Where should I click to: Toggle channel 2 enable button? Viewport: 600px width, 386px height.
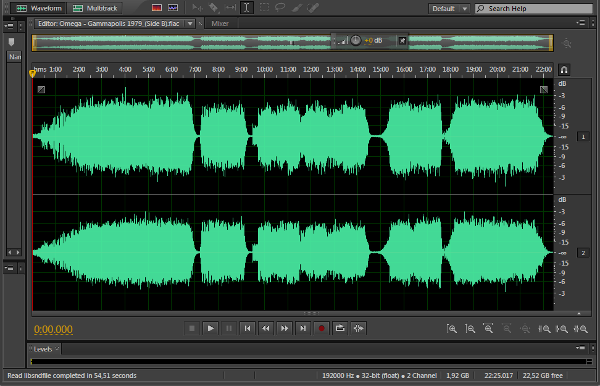coord(583,253)
